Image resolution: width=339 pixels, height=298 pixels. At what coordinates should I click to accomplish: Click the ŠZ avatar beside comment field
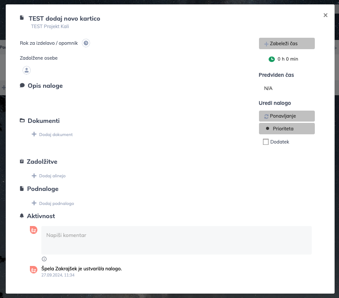[33, 230]
